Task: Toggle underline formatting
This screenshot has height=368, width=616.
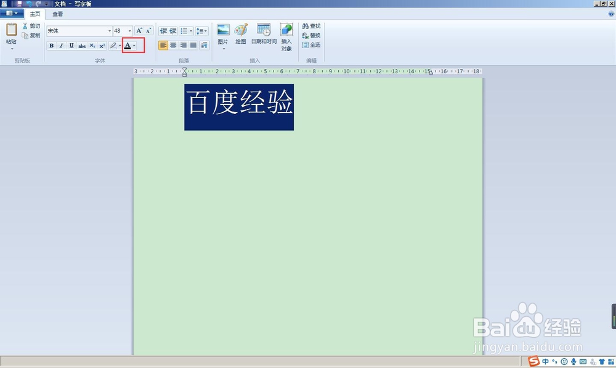Action: pyautogui.click(x=71, y=45)
